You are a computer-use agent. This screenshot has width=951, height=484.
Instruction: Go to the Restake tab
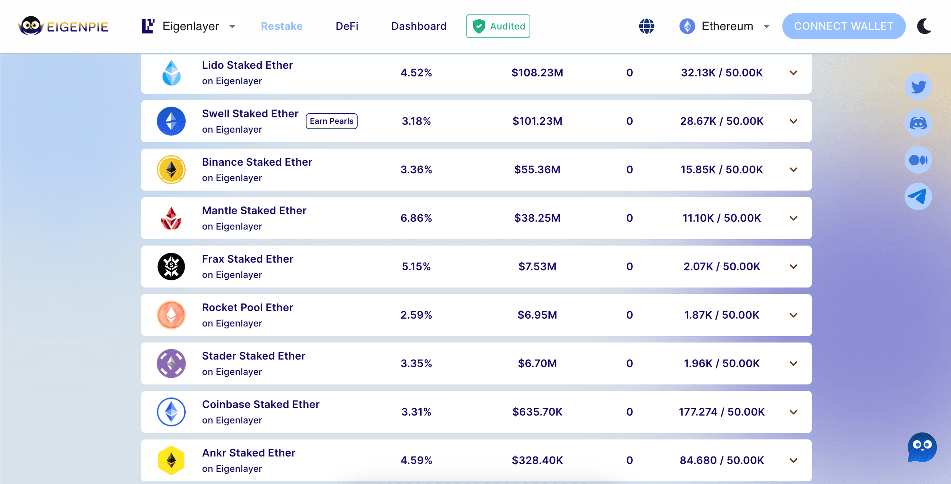282,26
